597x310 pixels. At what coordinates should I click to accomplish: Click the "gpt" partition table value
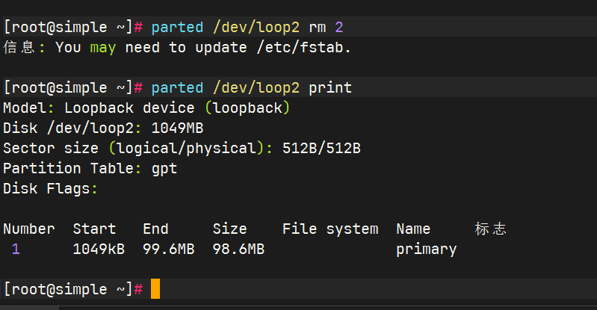[x=164, y=168]
